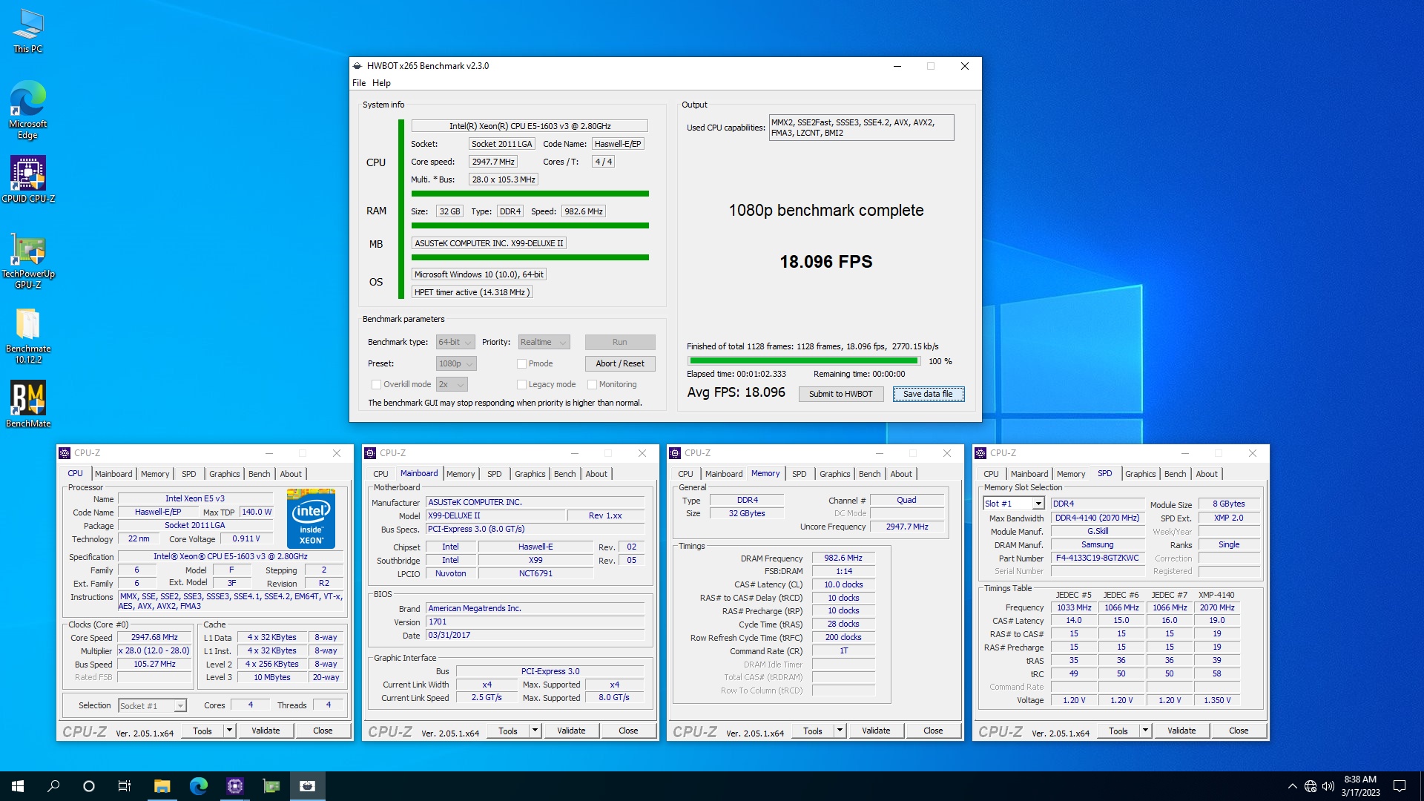The image size is (1424, 801).
Task: Click title icon of SPD CPU-Z window
Action: [x=980, y=453]
